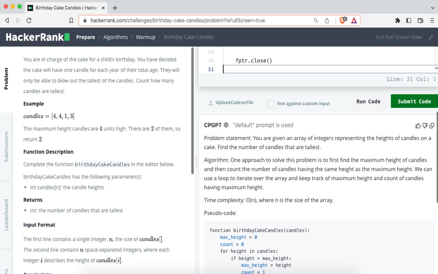Switch to the Leaderboard side tab
Image resolution: width=438 pixels, height=274 pixels.
[6, 215]
